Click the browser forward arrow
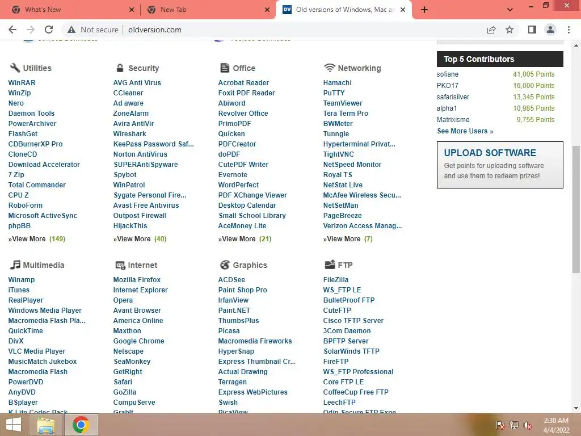This screenshot has height=436, width=581. point(31,30)
